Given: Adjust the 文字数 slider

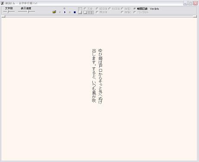Looking at the screenshot, I should [9, 12].
